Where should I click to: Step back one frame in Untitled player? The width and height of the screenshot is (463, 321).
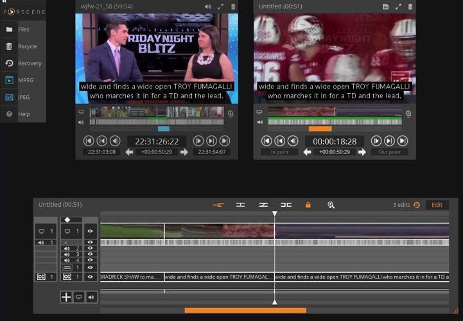(x=293, y=141)
